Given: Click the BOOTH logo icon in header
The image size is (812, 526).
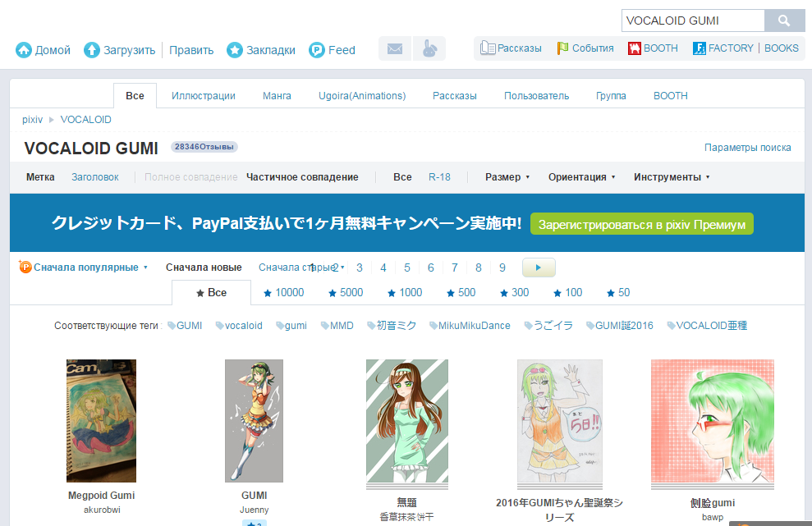Looking at the screenshot, I should point(635,48).
